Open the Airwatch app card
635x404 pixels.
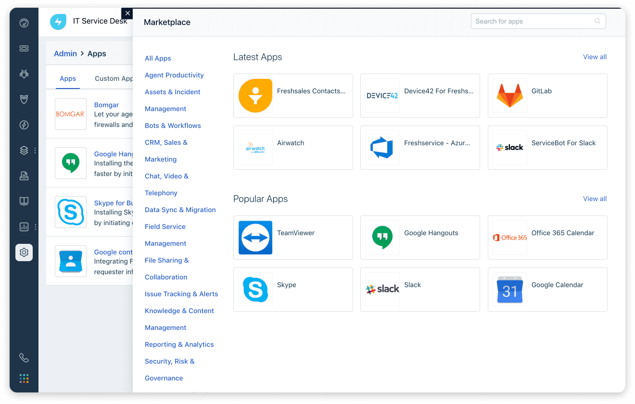click(x=293, y=148)
